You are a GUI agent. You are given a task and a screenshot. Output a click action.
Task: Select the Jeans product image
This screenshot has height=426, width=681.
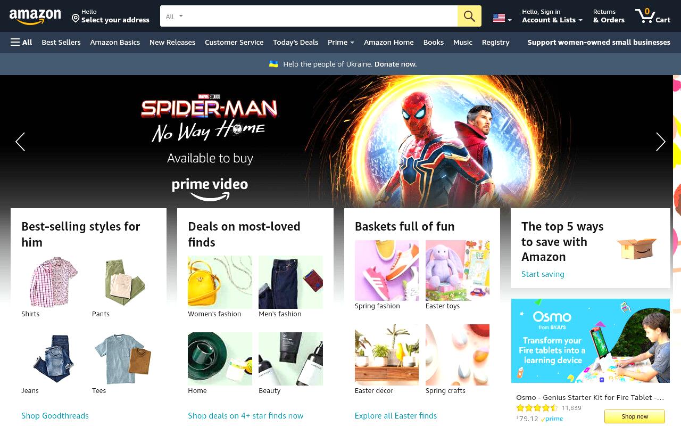53,358
